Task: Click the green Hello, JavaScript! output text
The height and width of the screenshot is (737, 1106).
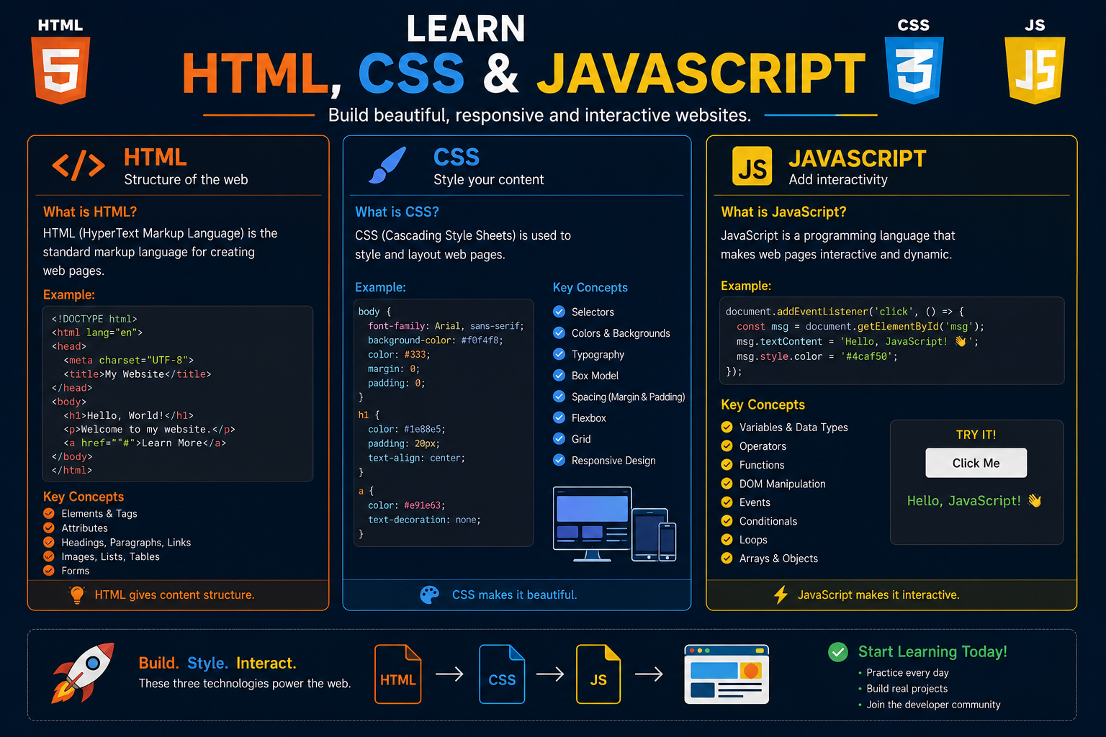Action: [x=963, y=501]
